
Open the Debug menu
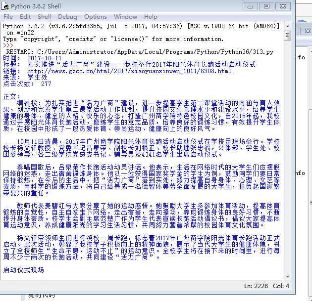(67, 17)
